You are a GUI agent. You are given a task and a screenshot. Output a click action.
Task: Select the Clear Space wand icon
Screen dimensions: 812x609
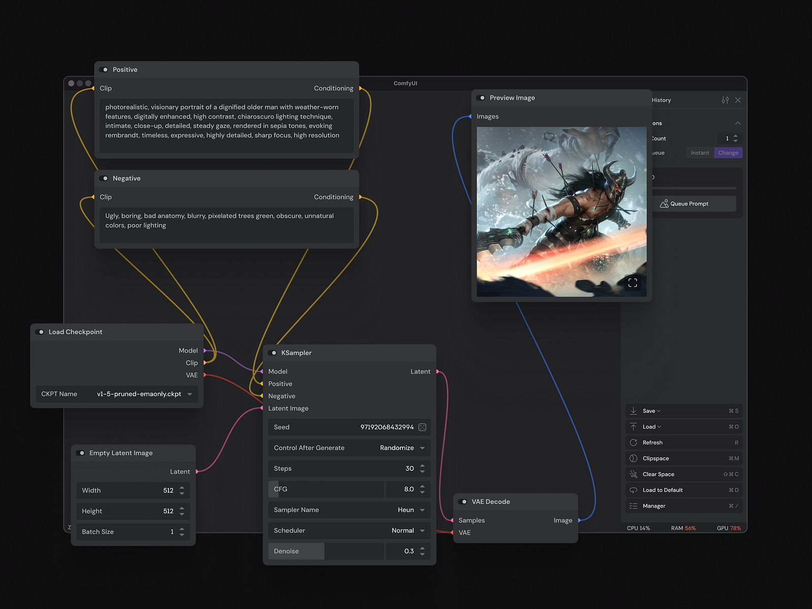pos(633,474)
